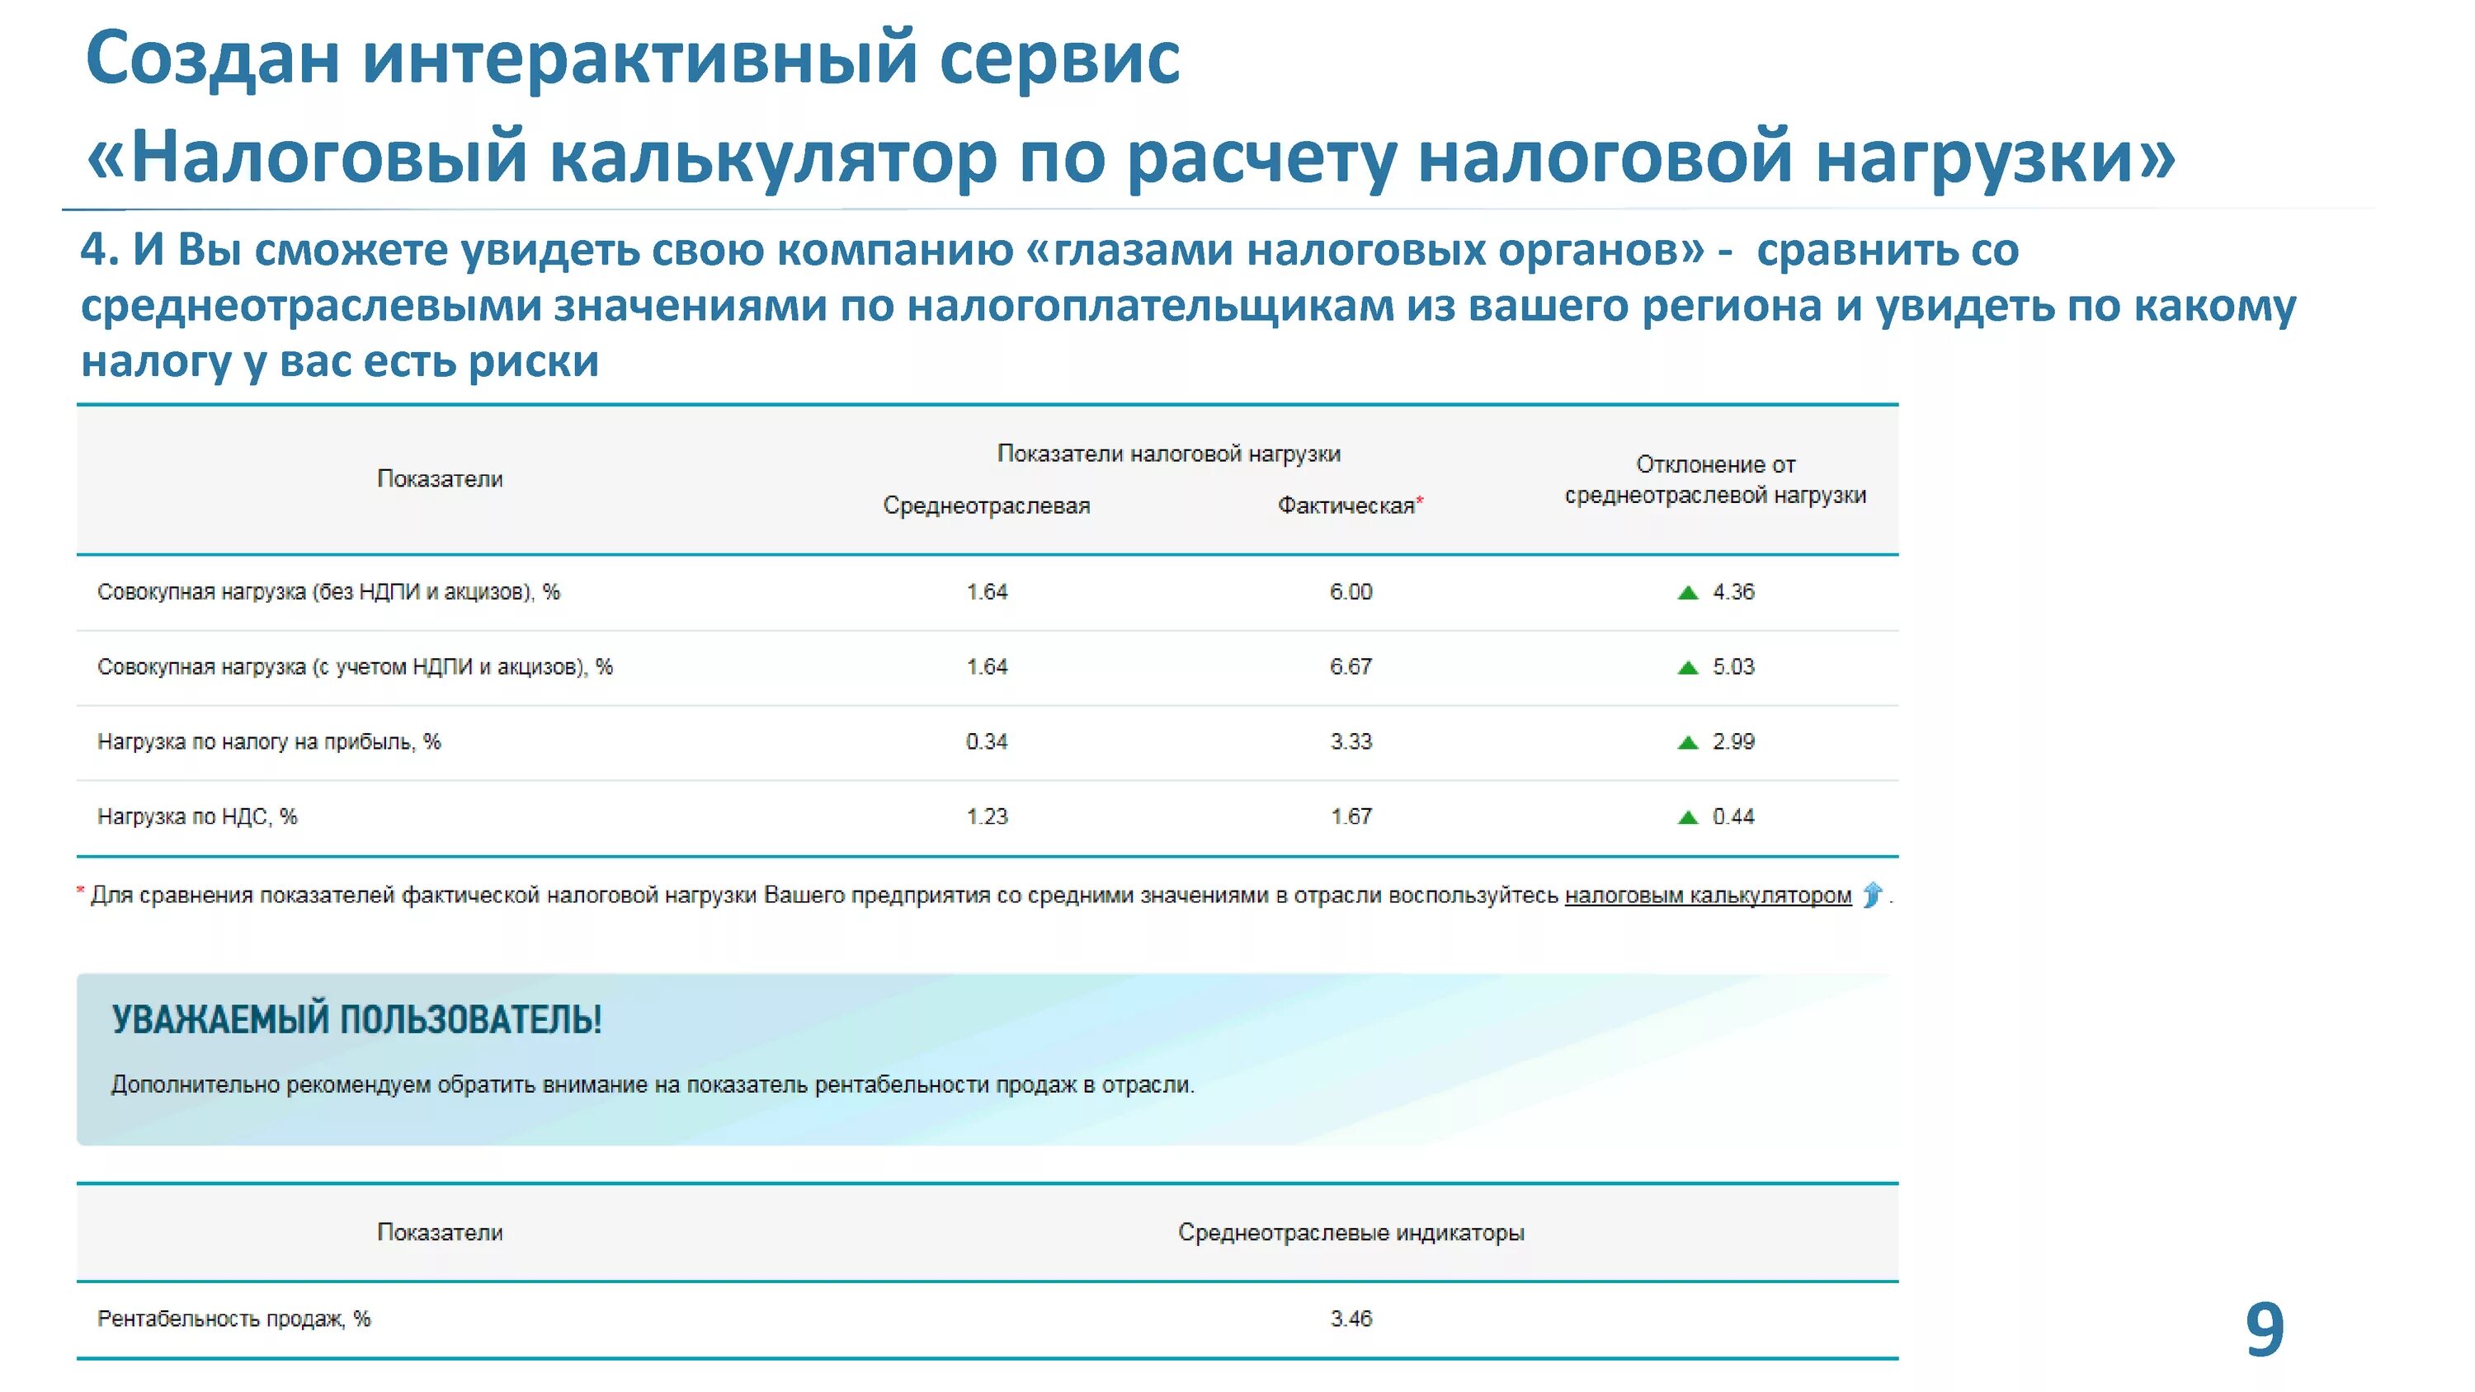Click the 'Фактическая*' column header
Viewport: 2475px width, 1392px height.
click(1350, 506)
